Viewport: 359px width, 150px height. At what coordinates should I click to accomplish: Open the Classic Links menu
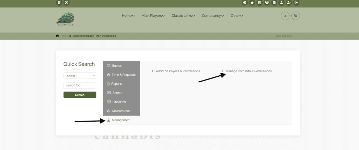point(183,16)
